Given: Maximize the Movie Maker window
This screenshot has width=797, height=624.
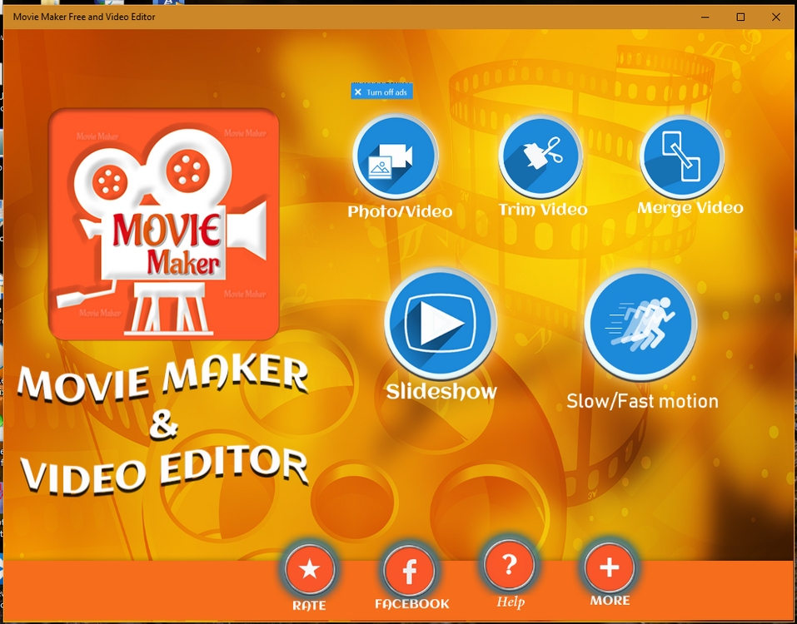Looking at the screenshot, I should (740, 17).
